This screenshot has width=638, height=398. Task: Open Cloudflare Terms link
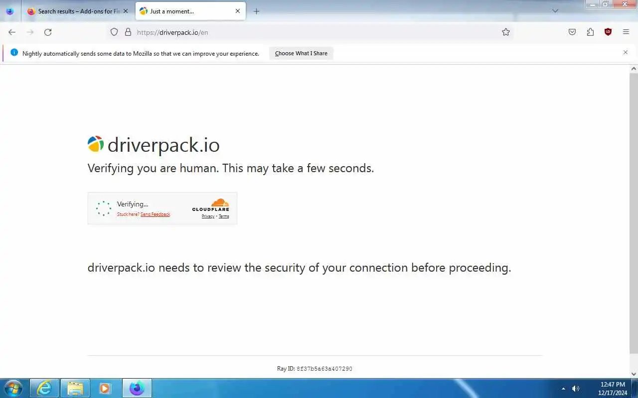[224, 216]
